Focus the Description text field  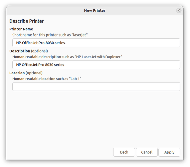pos(96,65)
